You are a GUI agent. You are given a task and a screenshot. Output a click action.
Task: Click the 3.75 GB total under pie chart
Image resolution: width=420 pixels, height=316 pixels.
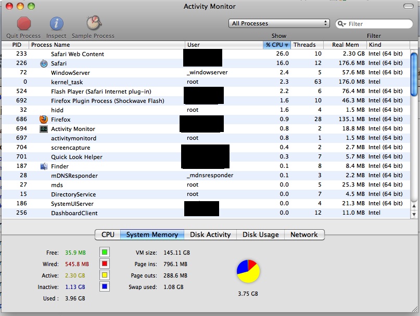[248, 294]
